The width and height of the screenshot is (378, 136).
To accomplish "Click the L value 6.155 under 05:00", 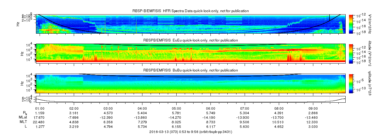I will click(176, 126).
